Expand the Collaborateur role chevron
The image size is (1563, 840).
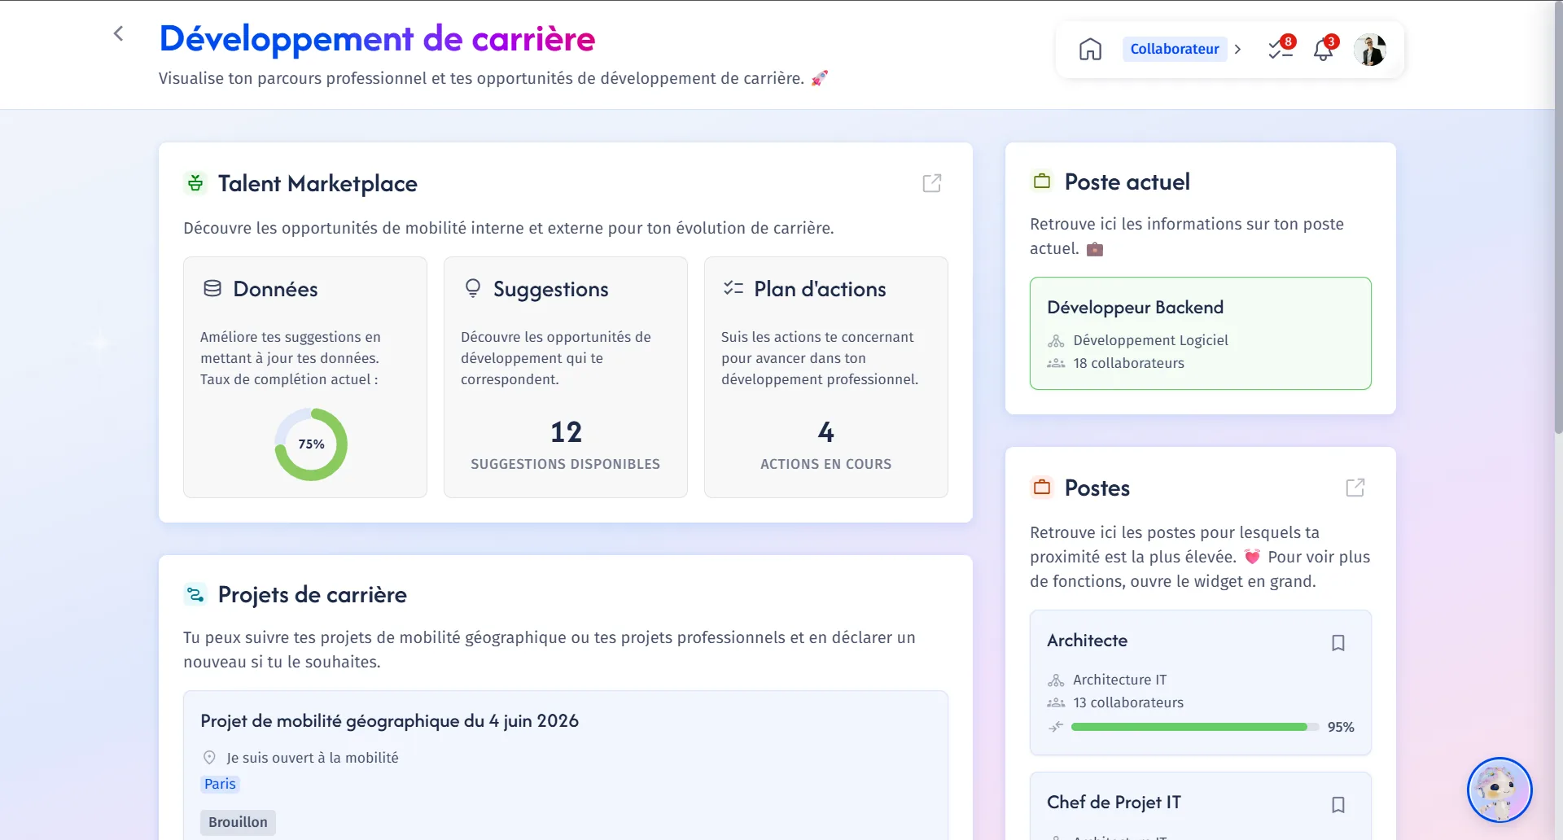tap(1237, 49)
